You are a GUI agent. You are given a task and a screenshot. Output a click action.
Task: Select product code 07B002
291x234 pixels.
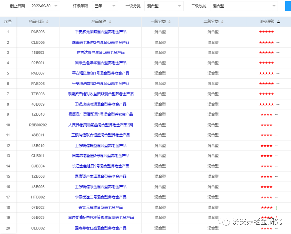pos(38,207)
